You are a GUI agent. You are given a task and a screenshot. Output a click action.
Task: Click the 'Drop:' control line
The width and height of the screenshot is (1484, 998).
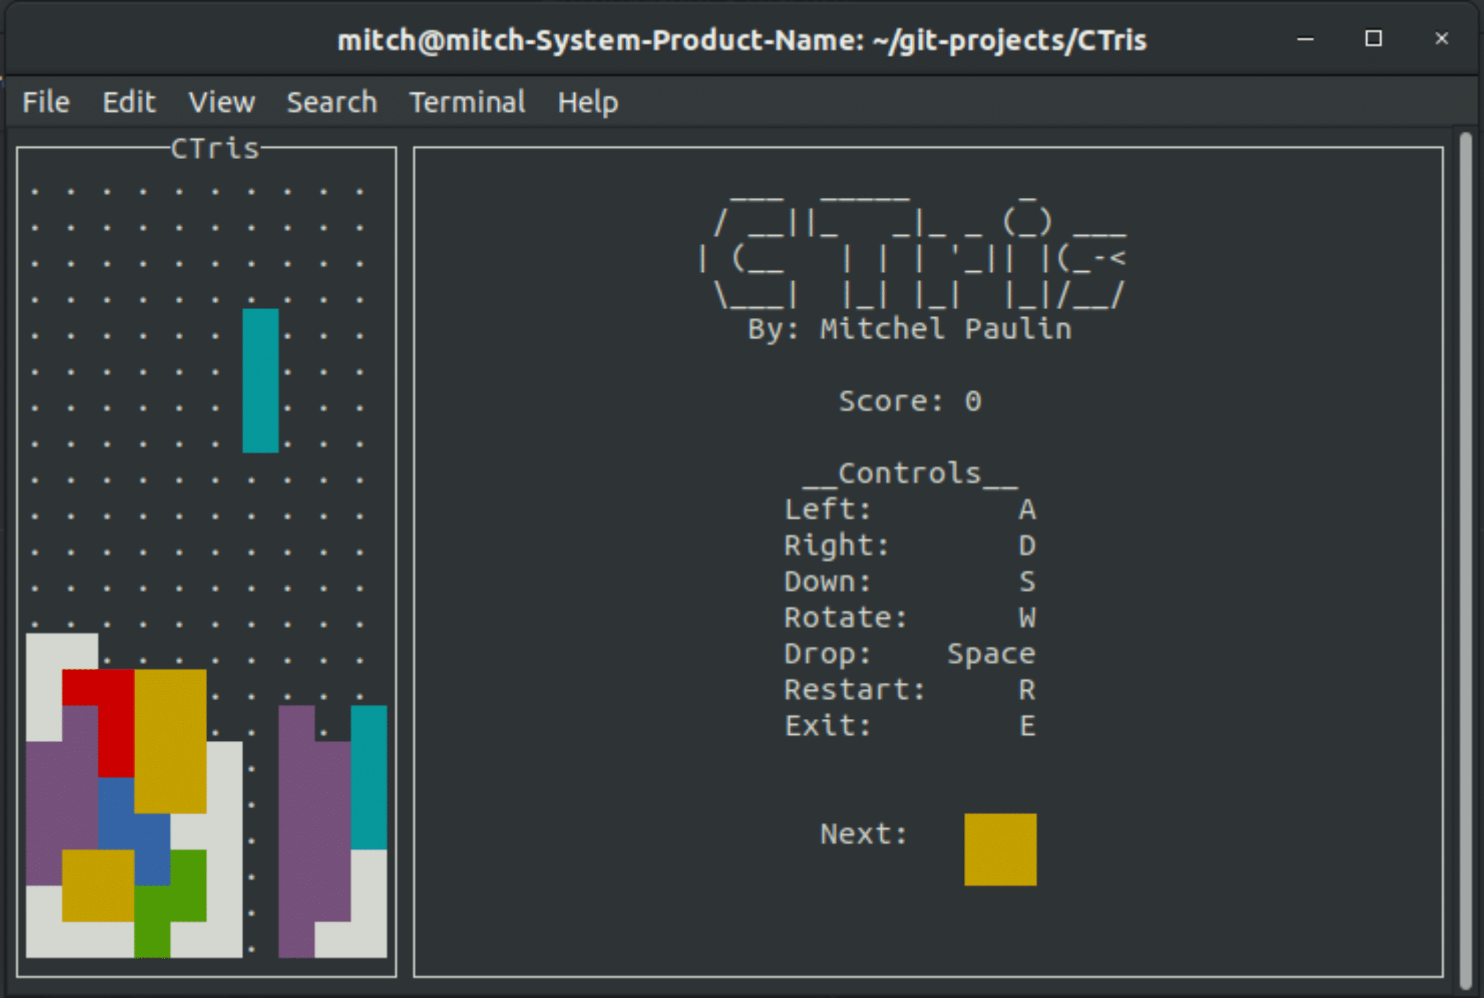pos(910,655)
